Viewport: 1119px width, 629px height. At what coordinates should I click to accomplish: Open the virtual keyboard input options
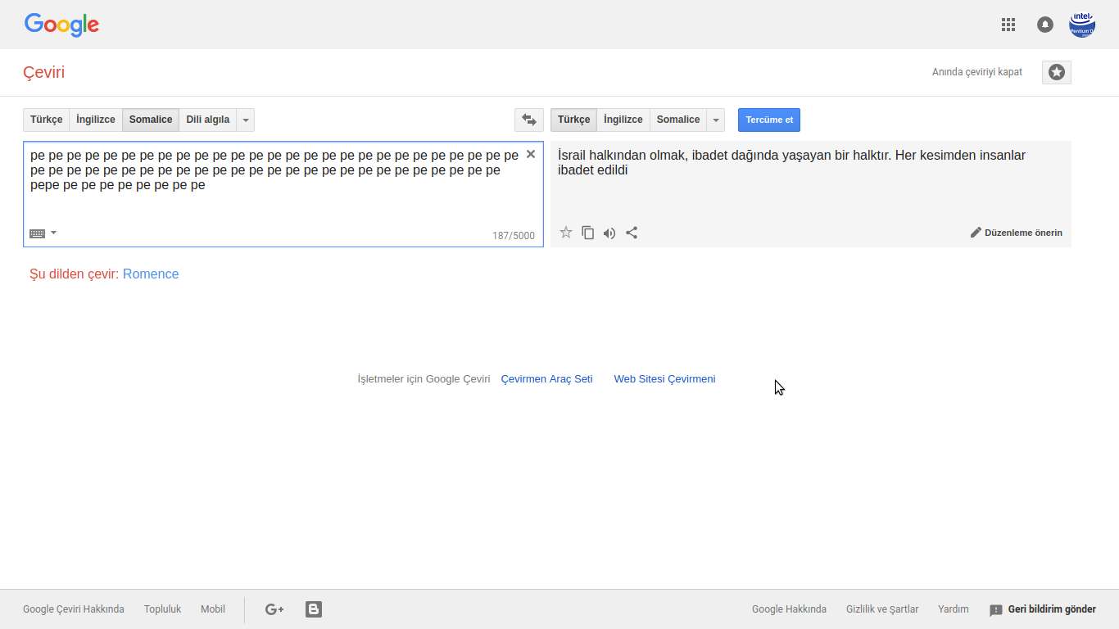tap(43, 233)
